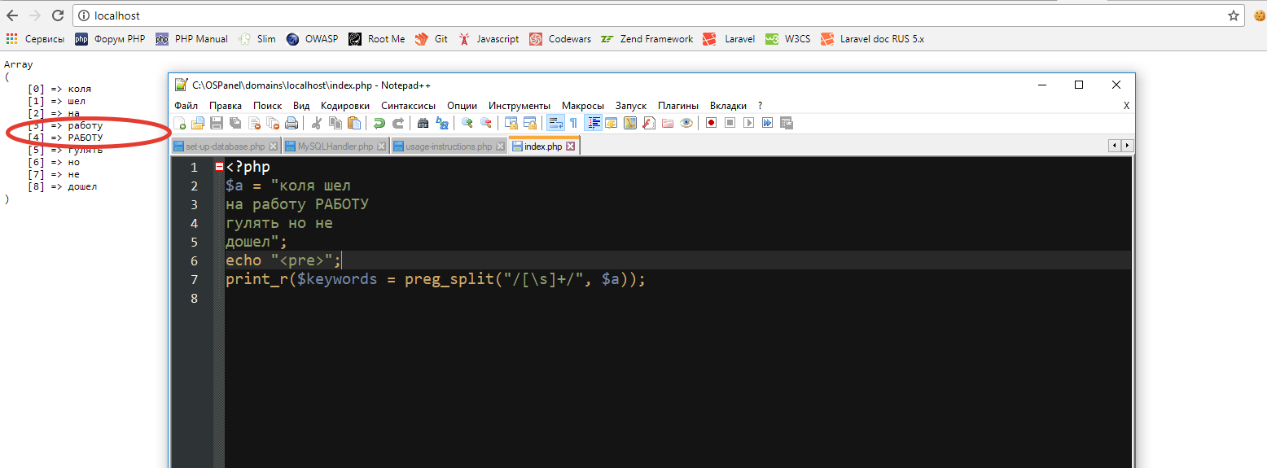Screen dimensions: 1267x468
Task: Open the OWASP bookmark in Chrome
Action: 313,38
